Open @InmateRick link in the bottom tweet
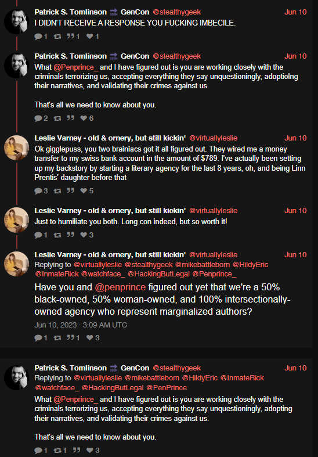Viewport: 318px width, 457px height. pos(242,378)
